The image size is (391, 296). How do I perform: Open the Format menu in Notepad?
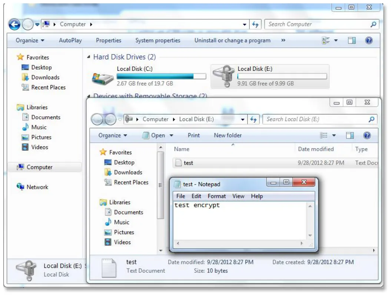[x=217, y=196]
